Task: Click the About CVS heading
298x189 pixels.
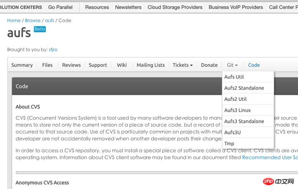Action: pyautogui.click(x=28, y=107)
